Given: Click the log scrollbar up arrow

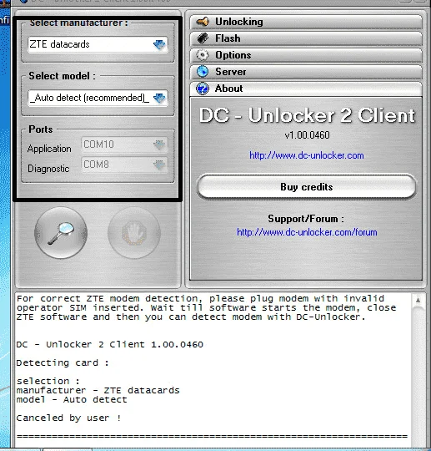Looking at the screenshot, I should [418, 300].
